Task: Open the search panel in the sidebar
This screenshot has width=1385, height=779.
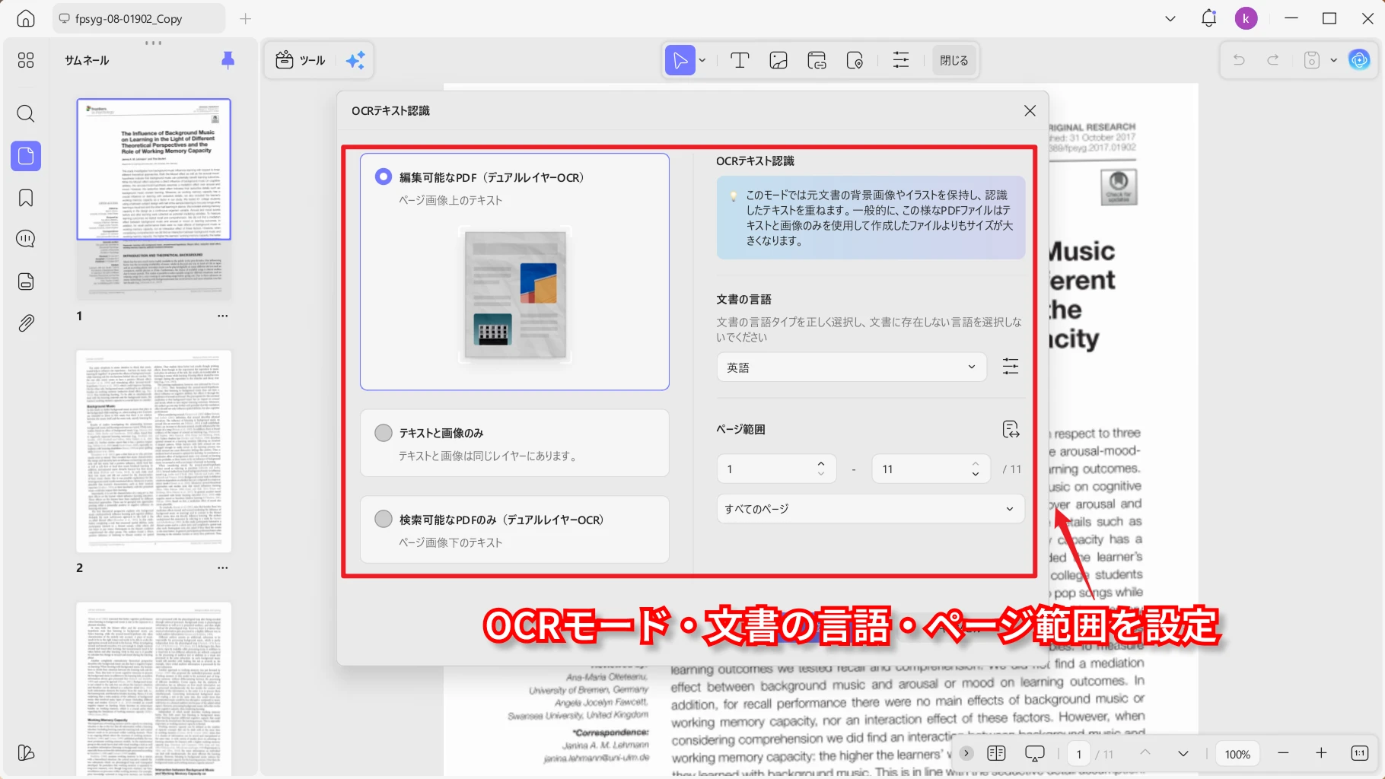Action: point(26,114)
